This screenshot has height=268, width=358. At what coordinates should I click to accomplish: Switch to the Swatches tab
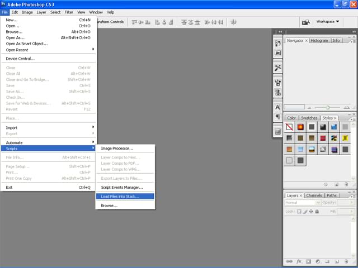click(x=309, y=118)
